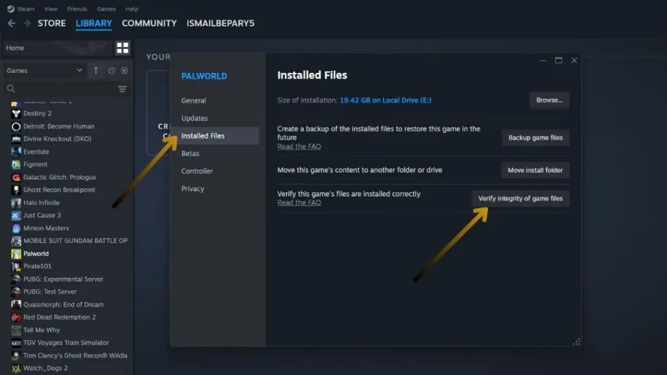Click the sort ascending arrow icon

(x=96, y=70)
